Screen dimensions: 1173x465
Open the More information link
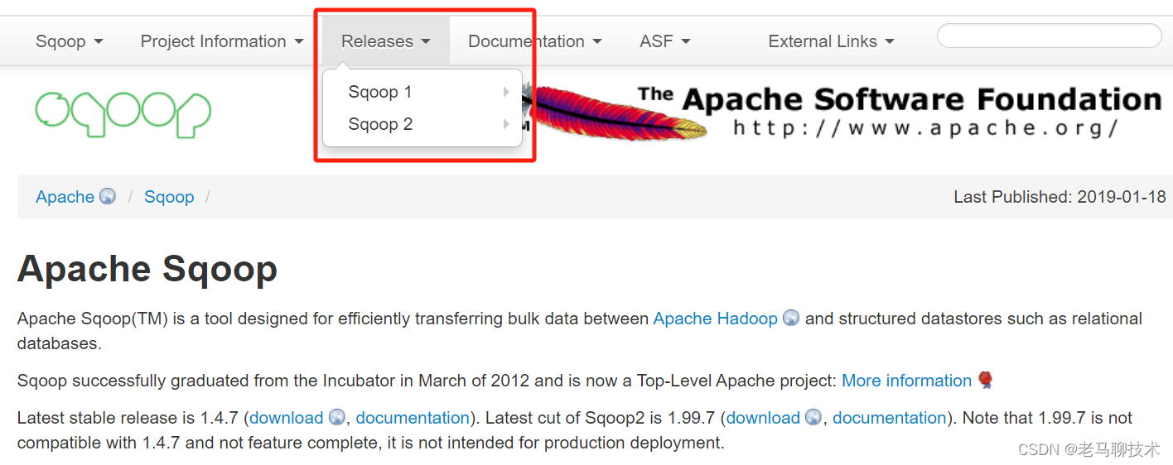coord(906,381)
